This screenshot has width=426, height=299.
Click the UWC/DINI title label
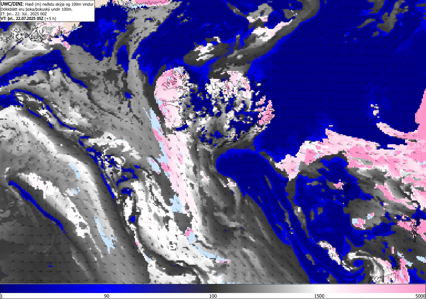tap(12, 4)
